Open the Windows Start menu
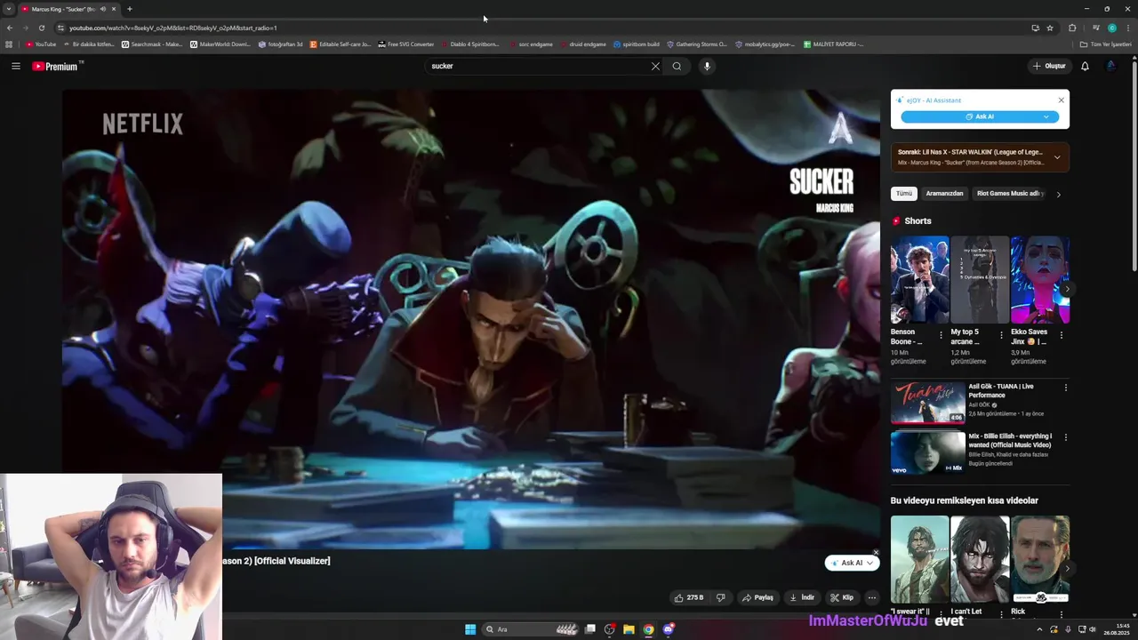1138x640 pixels. (x=470, y=629)
